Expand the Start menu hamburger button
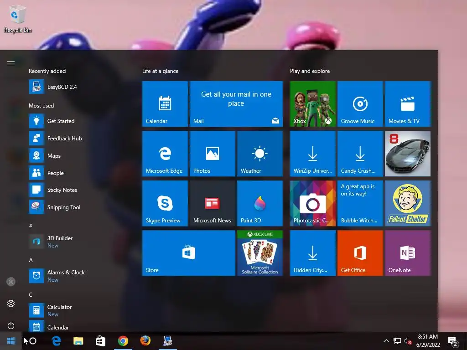The height and width of the screenshot is (350, 467). [11, 63]
